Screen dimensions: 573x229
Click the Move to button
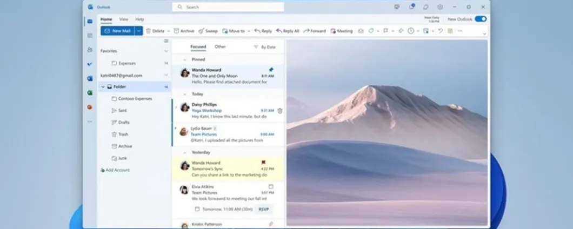click(234, 31)
